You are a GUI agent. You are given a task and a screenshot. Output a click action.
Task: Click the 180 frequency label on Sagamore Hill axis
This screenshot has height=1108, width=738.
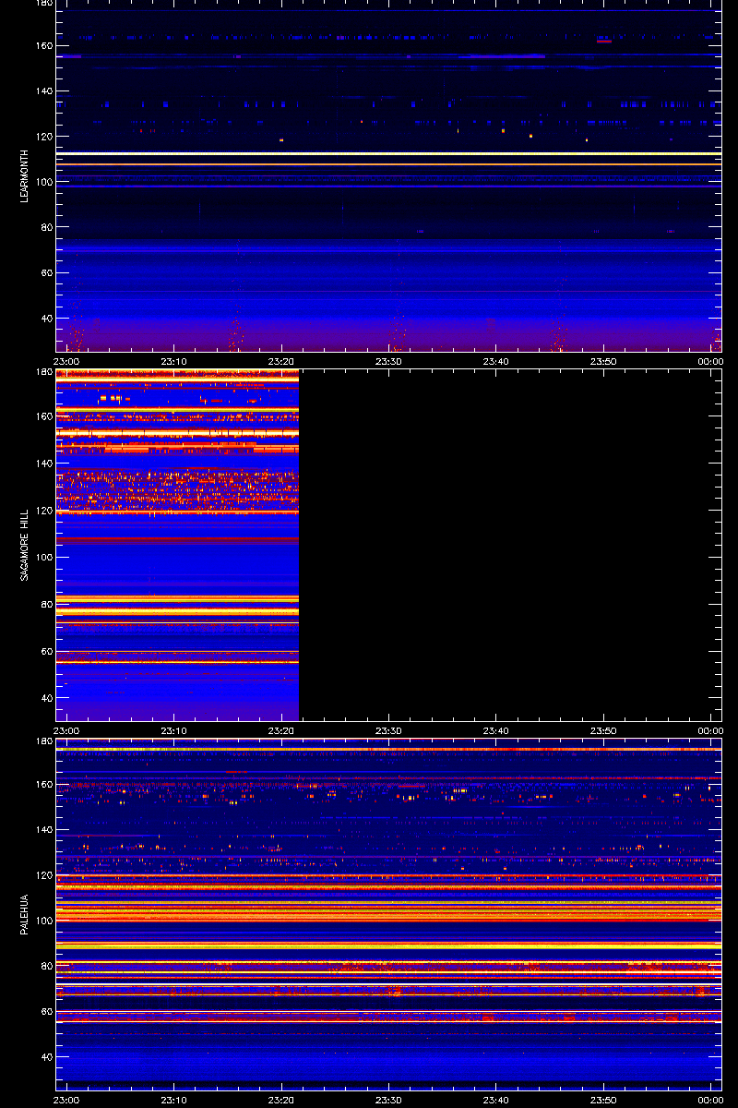[44, 373]
